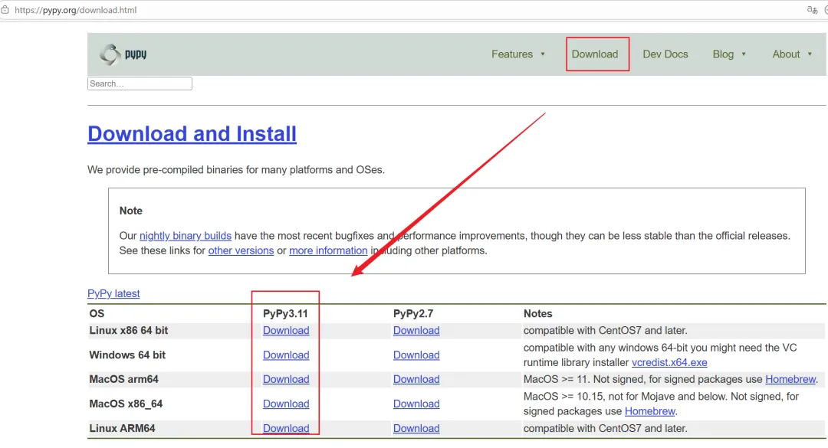Open Homebrew link in MacOS x86_64 row
Image resolution: width=828 pixels, height=448 pixels.
[x=649, y=411]
